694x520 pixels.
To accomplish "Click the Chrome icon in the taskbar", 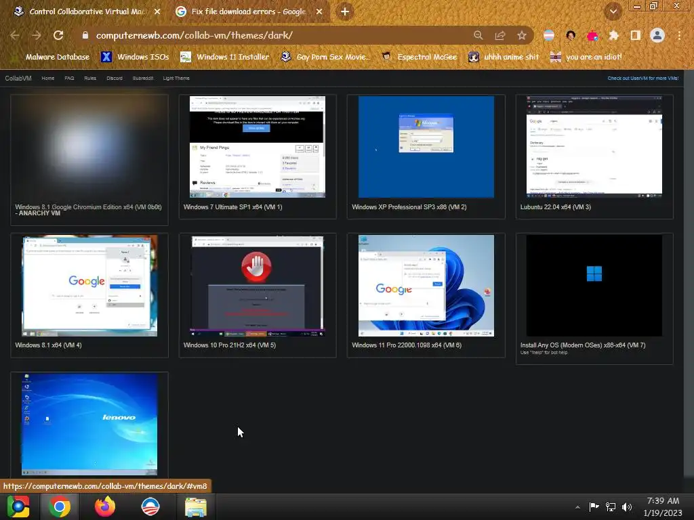I will pos(60,506).
